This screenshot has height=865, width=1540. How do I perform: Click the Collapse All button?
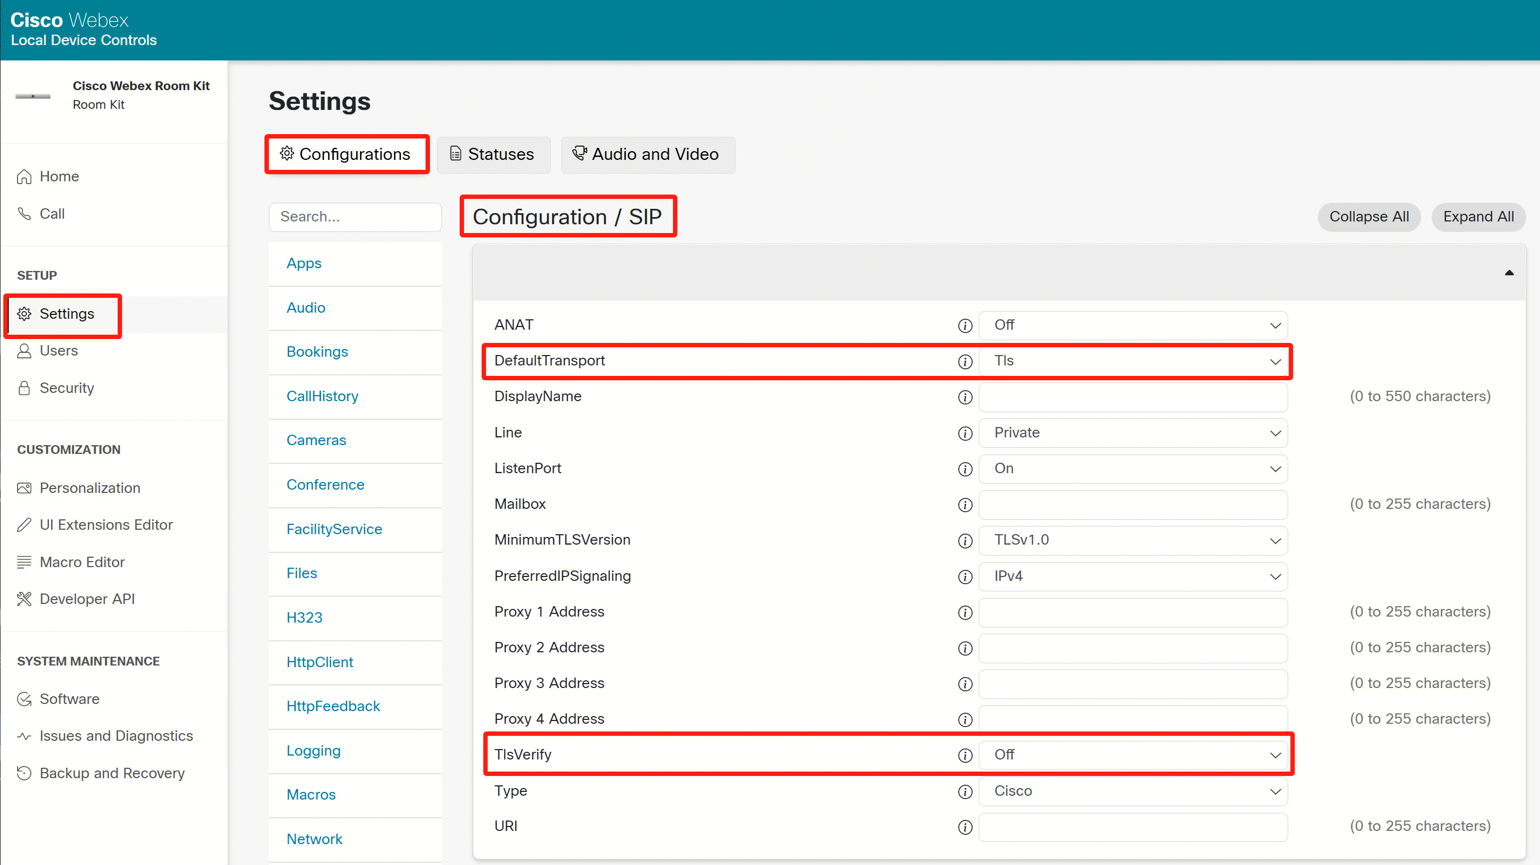pyautogui.click(x=1369, y=217)
